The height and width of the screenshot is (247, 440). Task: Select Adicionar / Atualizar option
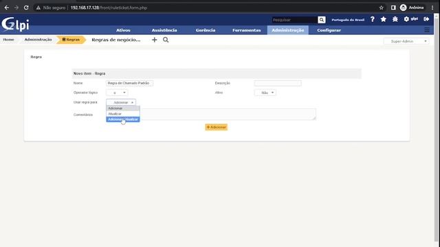[123, 119]
